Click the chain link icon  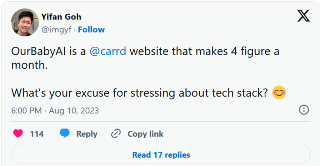(116, 134)
